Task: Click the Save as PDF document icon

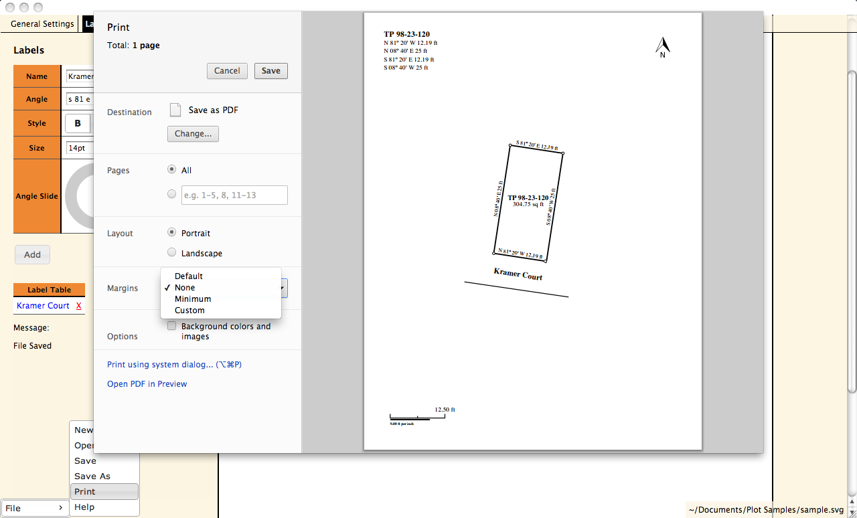Action: click(x=175, y=110)
